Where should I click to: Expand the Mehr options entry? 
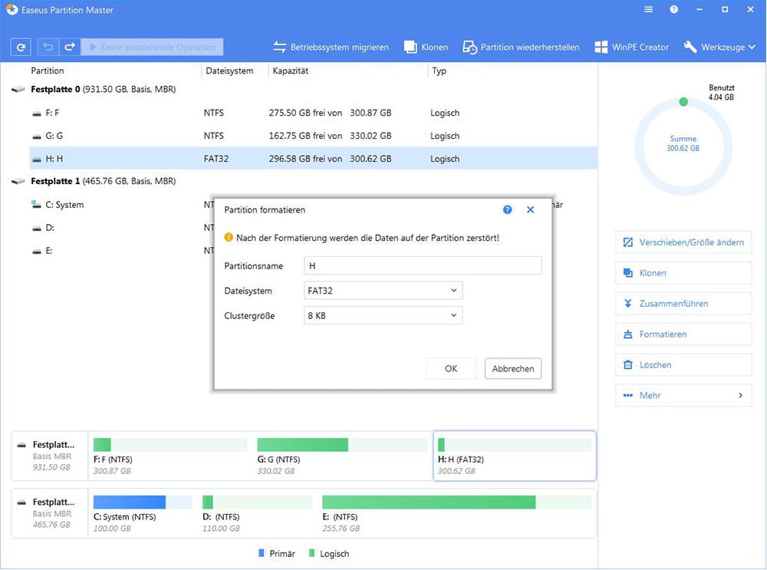(683, 395)
